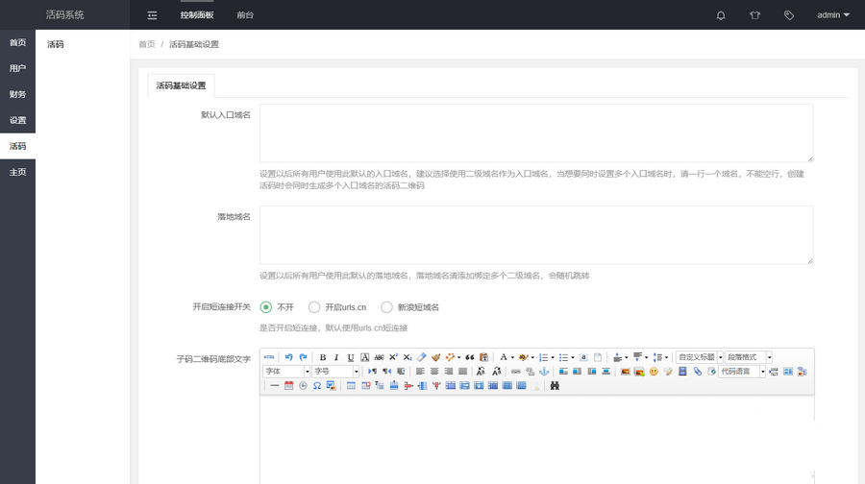865x484 pixels.
Task: Select 活码 in the left sidebar
Action: (17, 146)
